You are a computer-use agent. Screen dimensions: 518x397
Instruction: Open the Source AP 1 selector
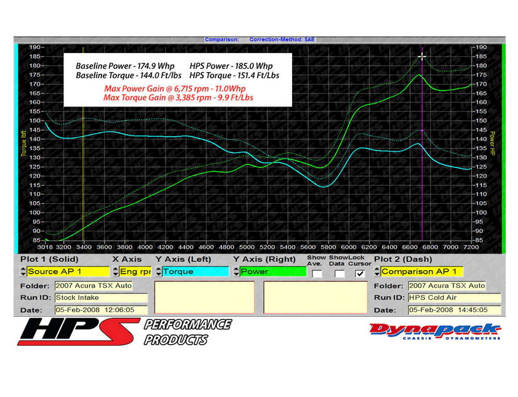[x=68, y=271]
